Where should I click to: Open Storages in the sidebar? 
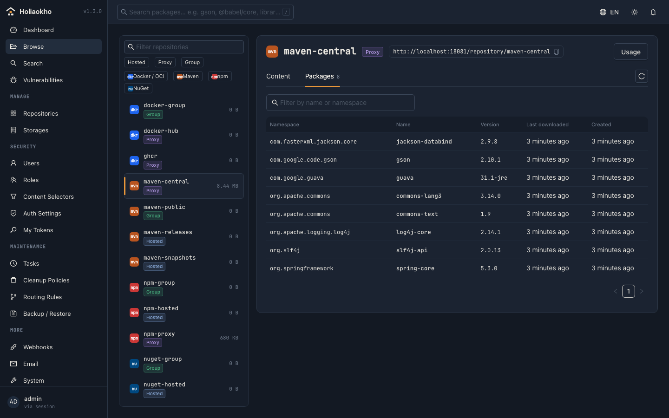[x=53, y=130]
